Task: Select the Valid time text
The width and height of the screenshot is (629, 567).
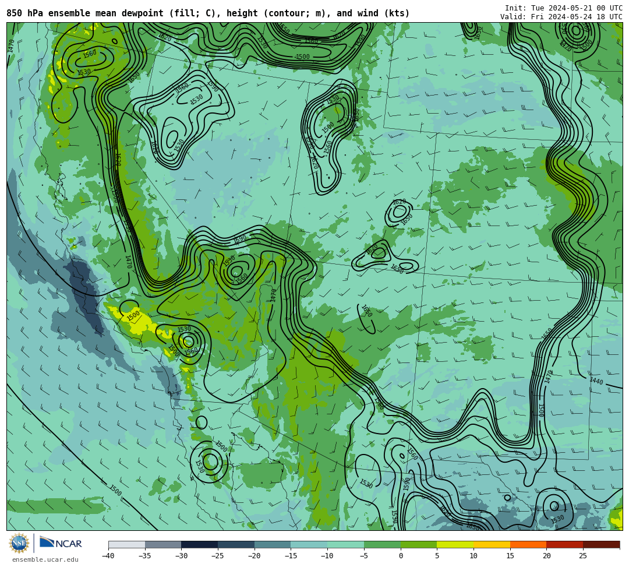Action: 561,16
